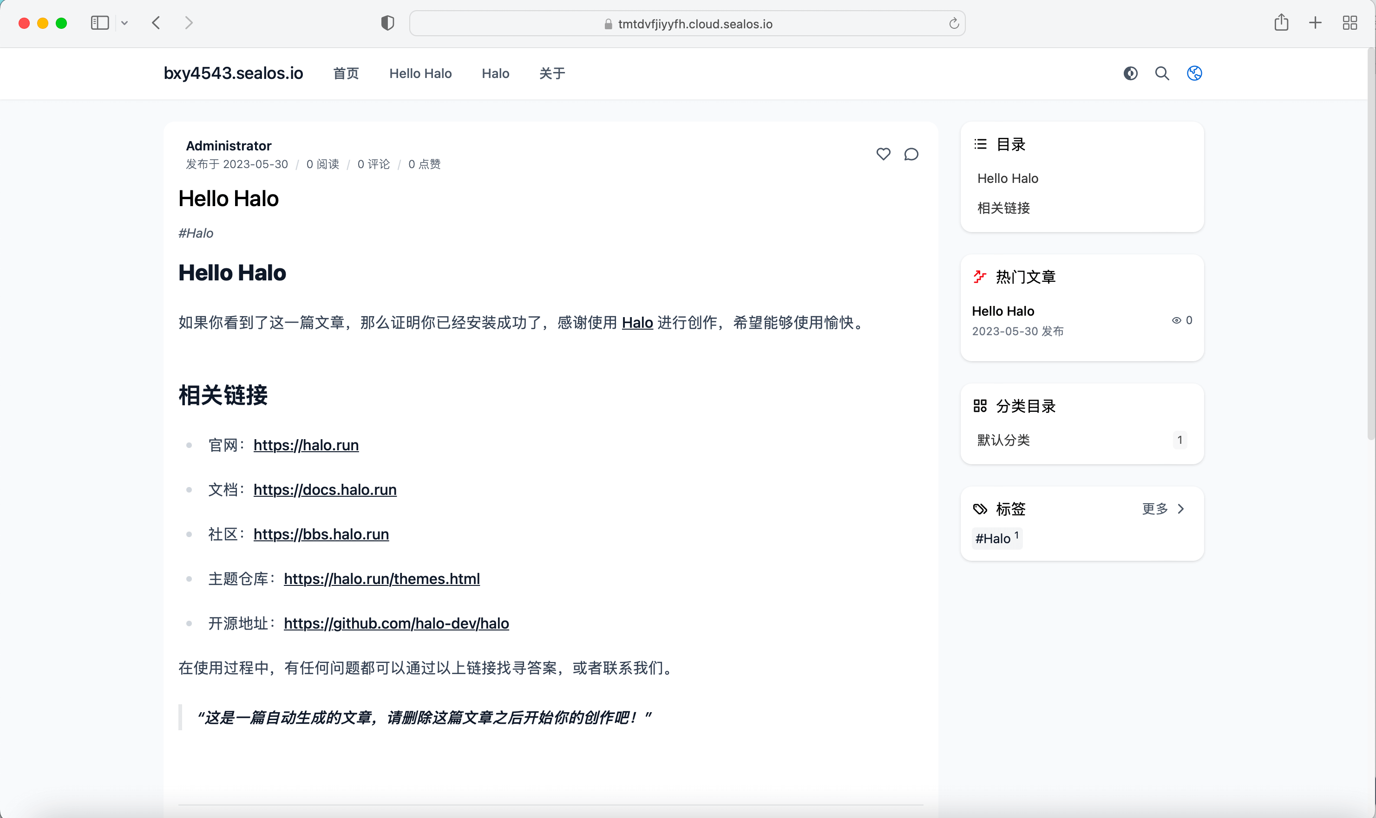Open the 首页 navigation item
The height and width of the screenshot is (818, 1376).
346,73
